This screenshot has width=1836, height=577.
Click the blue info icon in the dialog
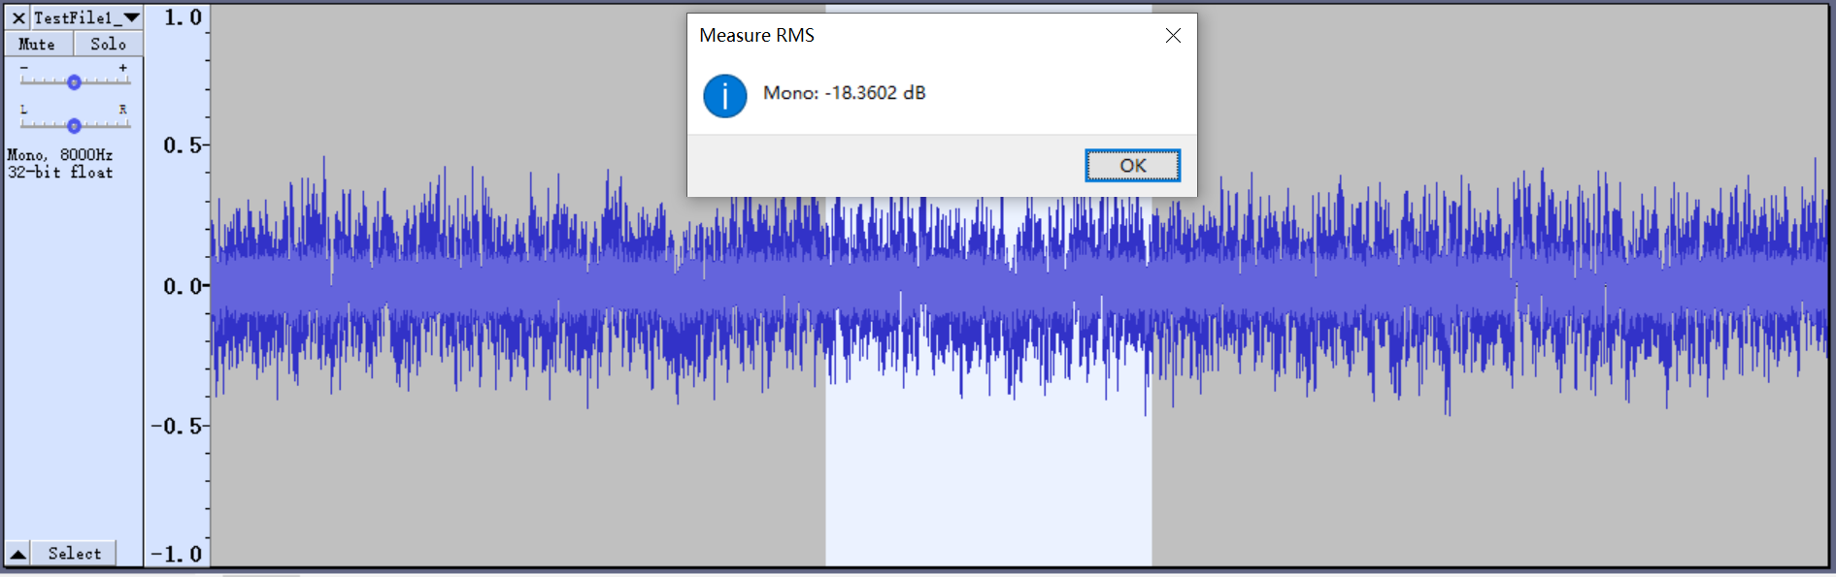pos(724,96)
